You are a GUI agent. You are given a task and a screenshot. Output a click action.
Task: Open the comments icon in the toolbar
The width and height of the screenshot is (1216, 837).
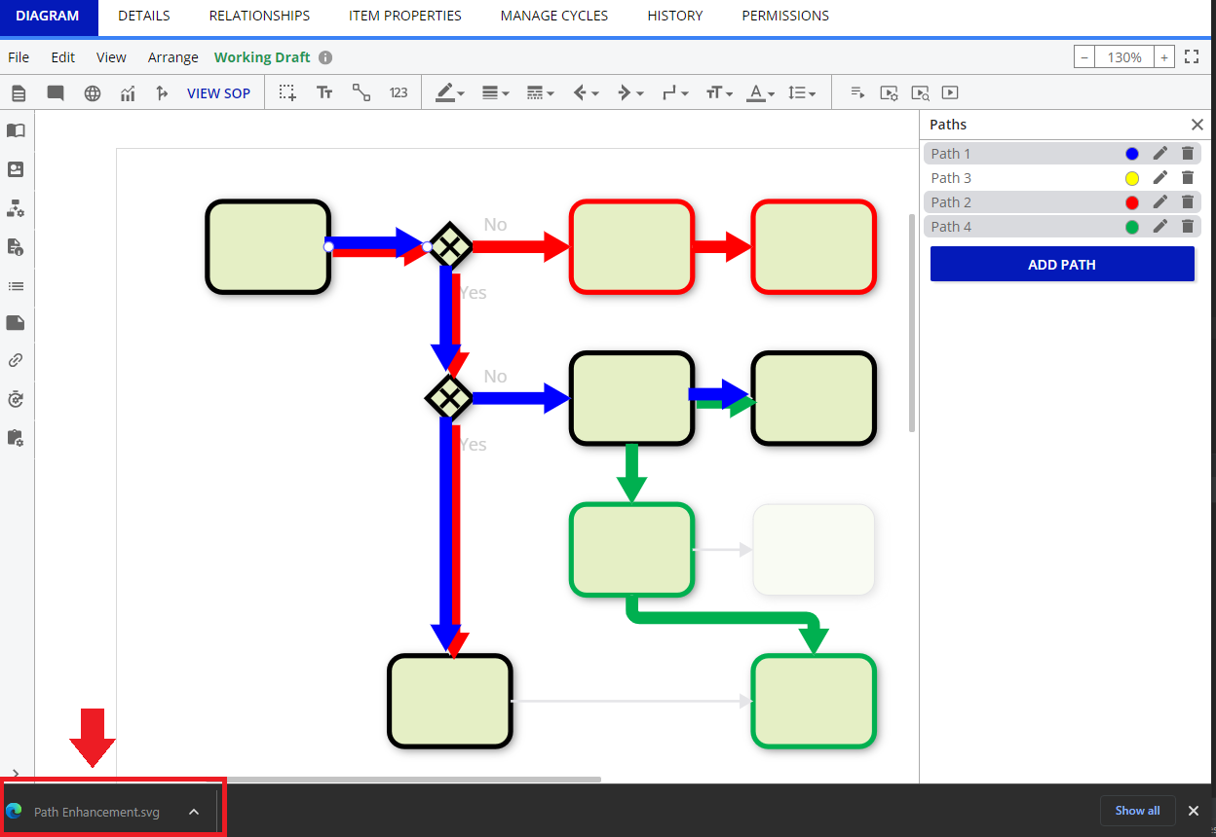tap(56, 93)
